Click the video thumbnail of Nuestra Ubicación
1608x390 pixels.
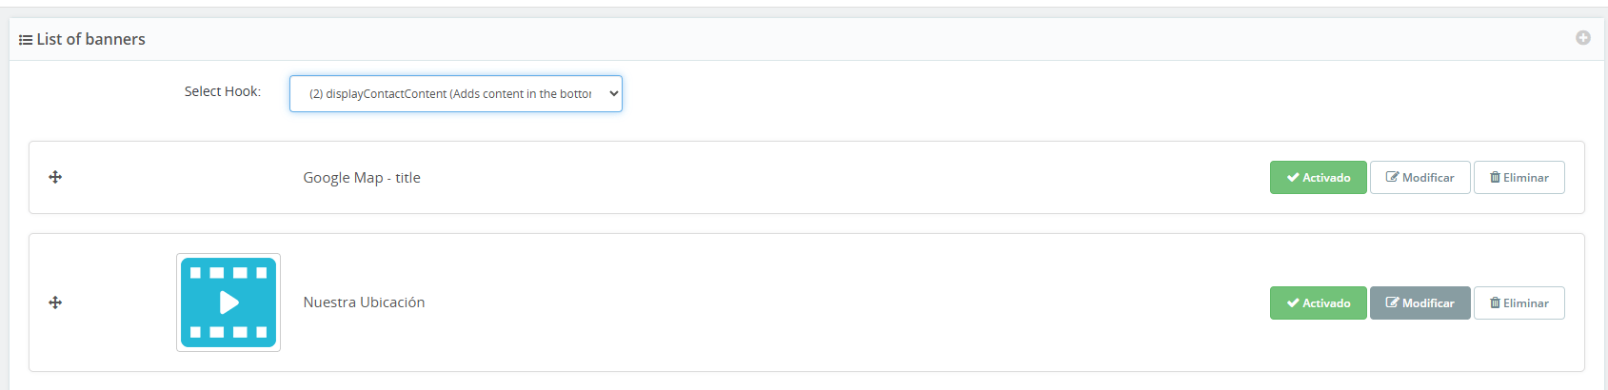[228, 302]
